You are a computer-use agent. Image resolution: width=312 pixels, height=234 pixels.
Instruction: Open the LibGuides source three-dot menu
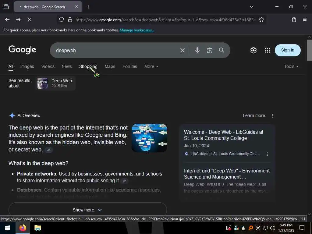[x=267, y=154]
